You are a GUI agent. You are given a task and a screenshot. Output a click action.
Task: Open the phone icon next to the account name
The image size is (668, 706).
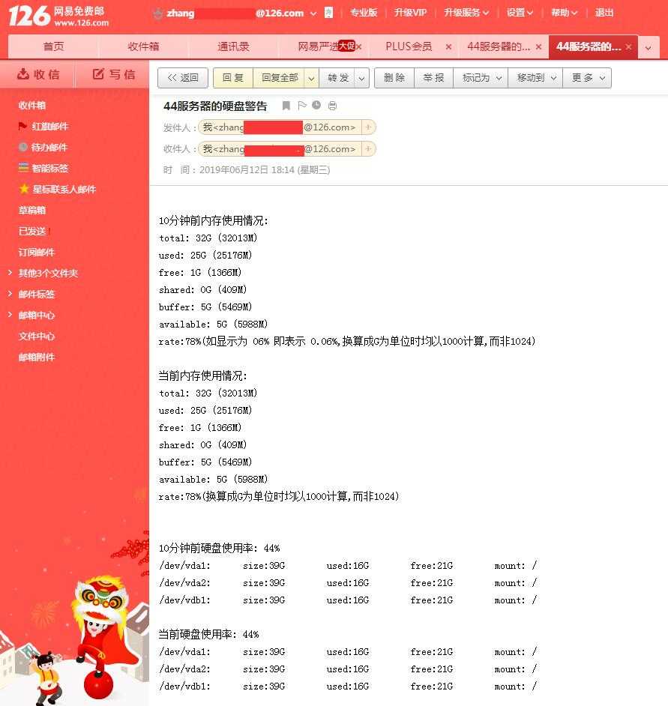329,13
